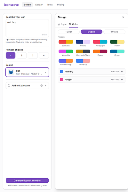Click the Accent hex value #EC4899

pos(115,80)
